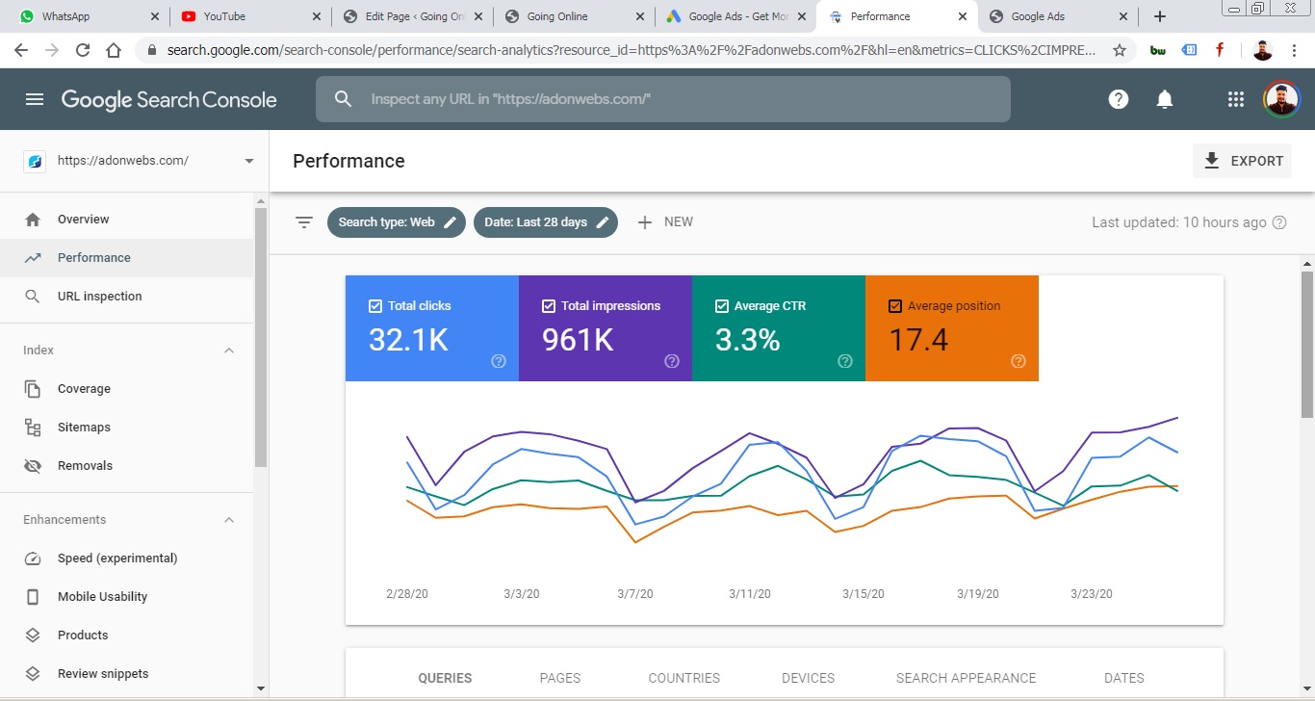Open the Google apps grid
The image size is (1315, 701).
tap(1236, 99)
